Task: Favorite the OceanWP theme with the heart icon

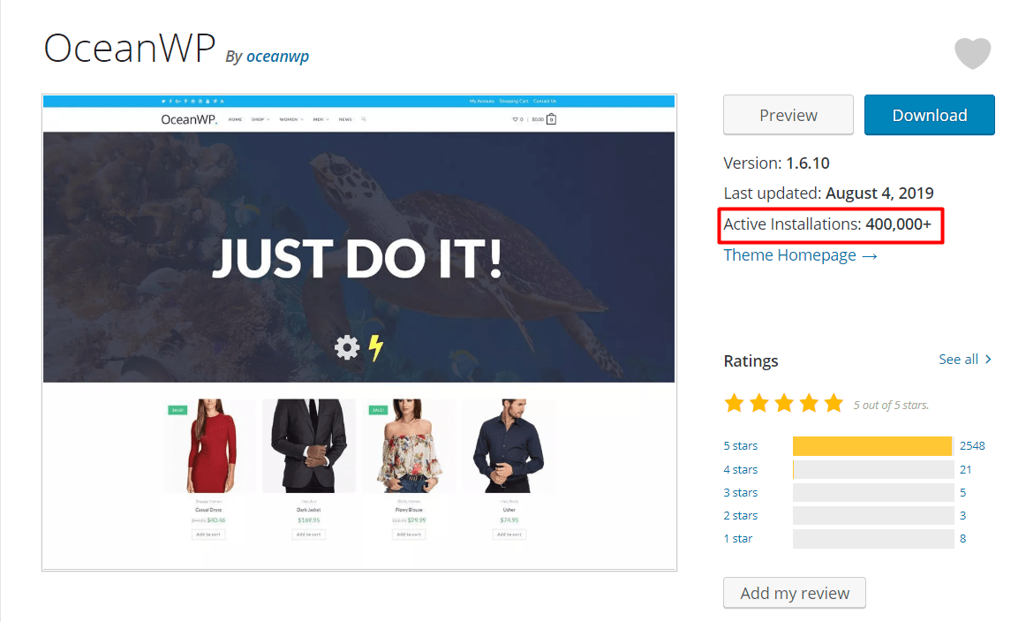Action: pyautogui.click(x=972, y=53)
